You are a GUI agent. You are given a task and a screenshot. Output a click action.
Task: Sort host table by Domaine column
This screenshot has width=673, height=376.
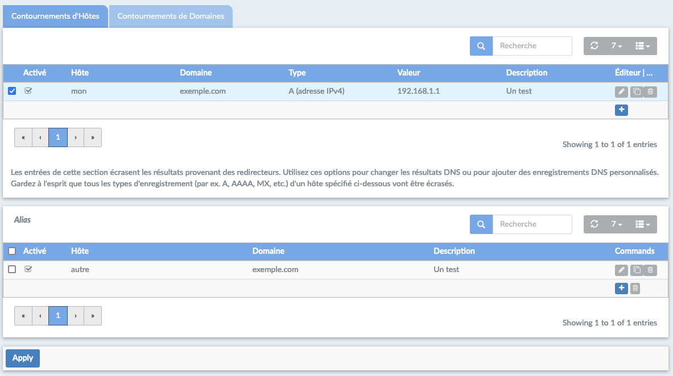tap(196, 73)
